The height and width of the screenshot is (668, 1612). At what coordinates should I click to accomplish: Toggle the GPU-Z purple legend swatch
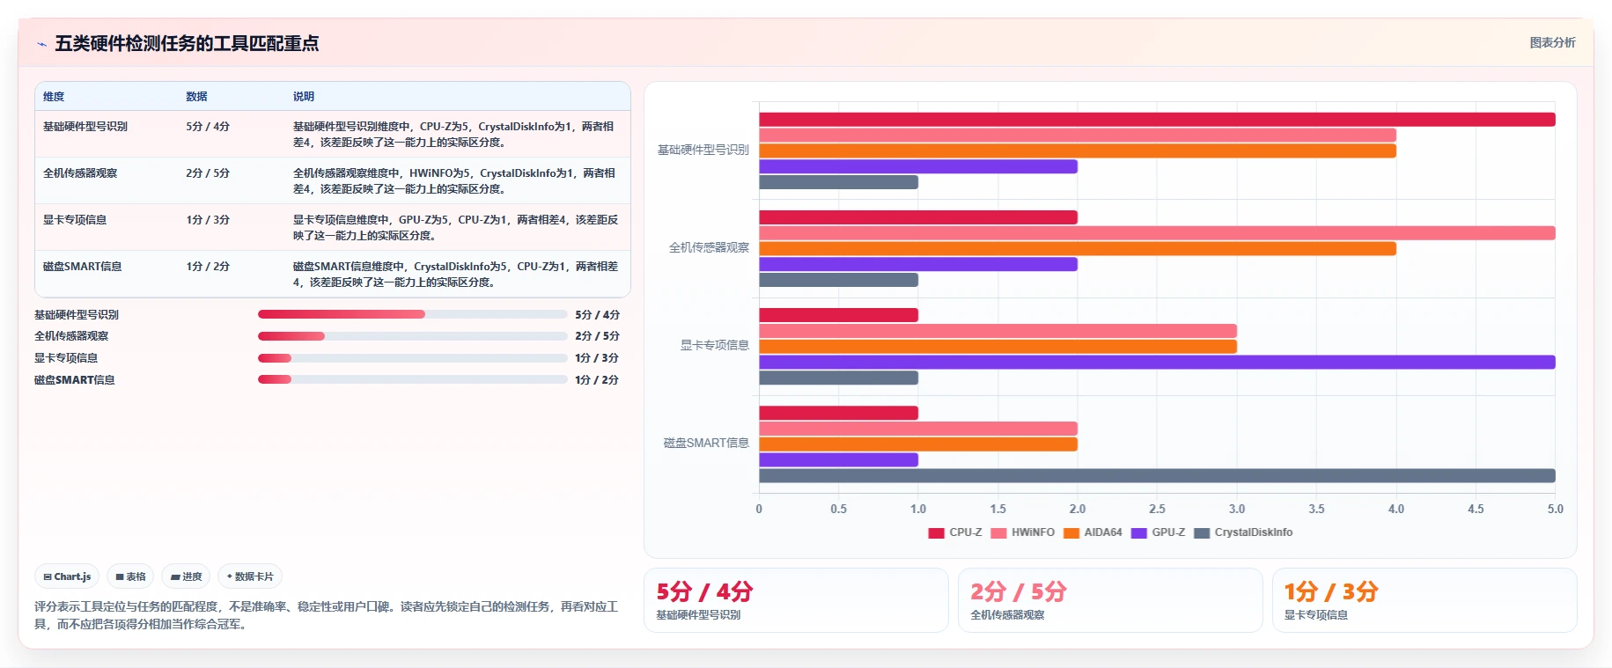(1138, 532)
